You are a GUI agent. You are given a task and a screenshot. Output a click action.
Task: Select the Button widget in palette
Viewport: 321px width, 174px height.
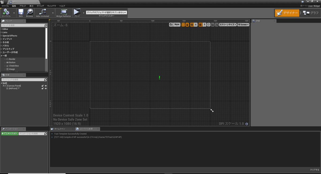[x=12, y=62]
